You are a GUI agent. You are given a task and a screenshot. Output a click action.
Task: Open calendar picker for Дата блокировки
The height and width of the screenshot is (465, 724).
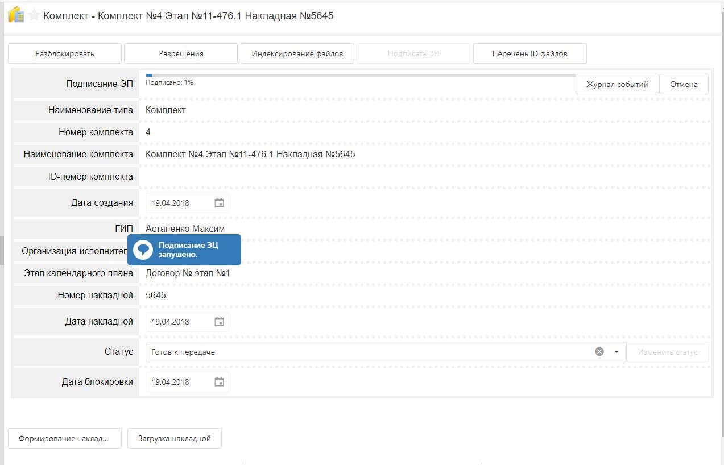pyautogui.click(x=219, y=382)
